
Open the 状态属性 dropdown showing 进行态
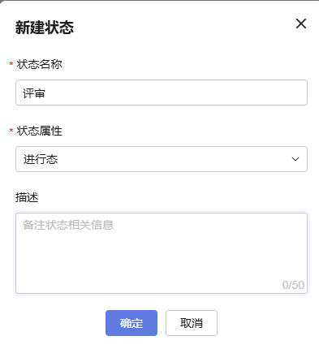(162, 159)
